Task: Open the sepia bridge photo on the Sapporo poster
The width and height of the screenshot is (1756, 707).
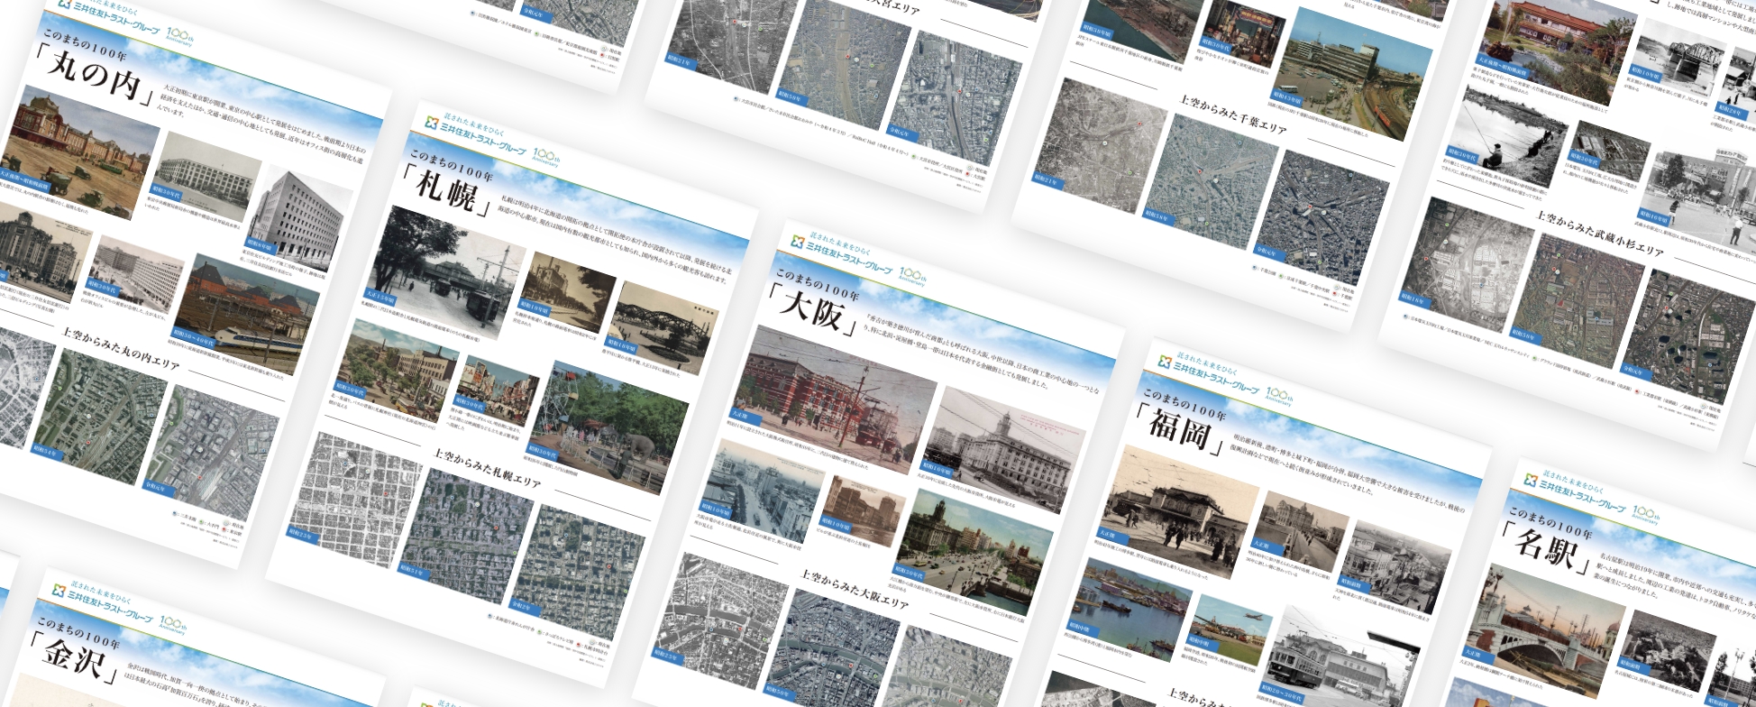Action: tap(663, 328)
